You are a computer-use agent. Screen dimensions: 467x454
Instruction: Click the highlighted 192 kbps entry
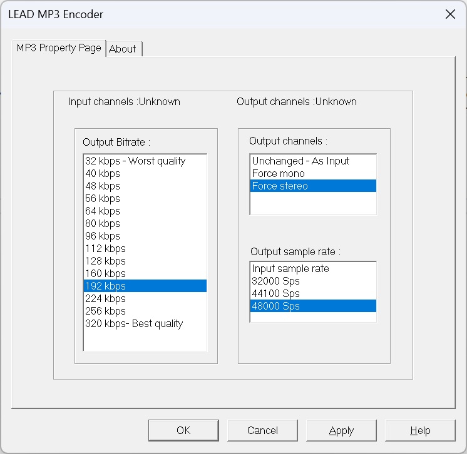pos(105,286)
